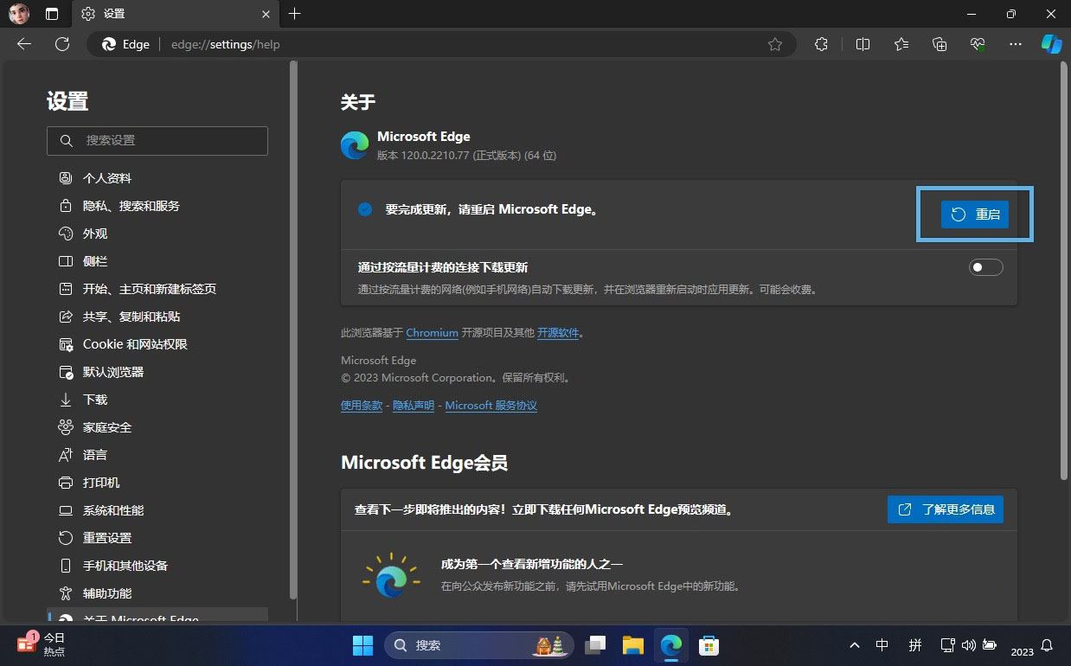
Task: Open 共享、复制和粘贴 section
Action: coord(157,317)
